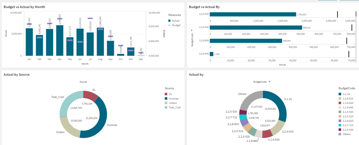Viewport: 359px width, 145px height.
Task: Click the May month axis label
Action: (70, 59)
